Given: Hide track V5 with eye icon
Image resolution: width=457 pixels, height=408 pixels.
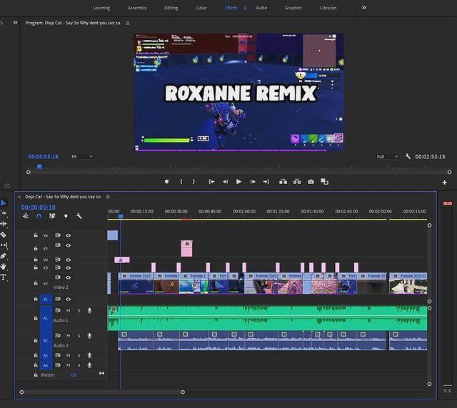Looking at the screenshot, I should [x=69, y=245].
